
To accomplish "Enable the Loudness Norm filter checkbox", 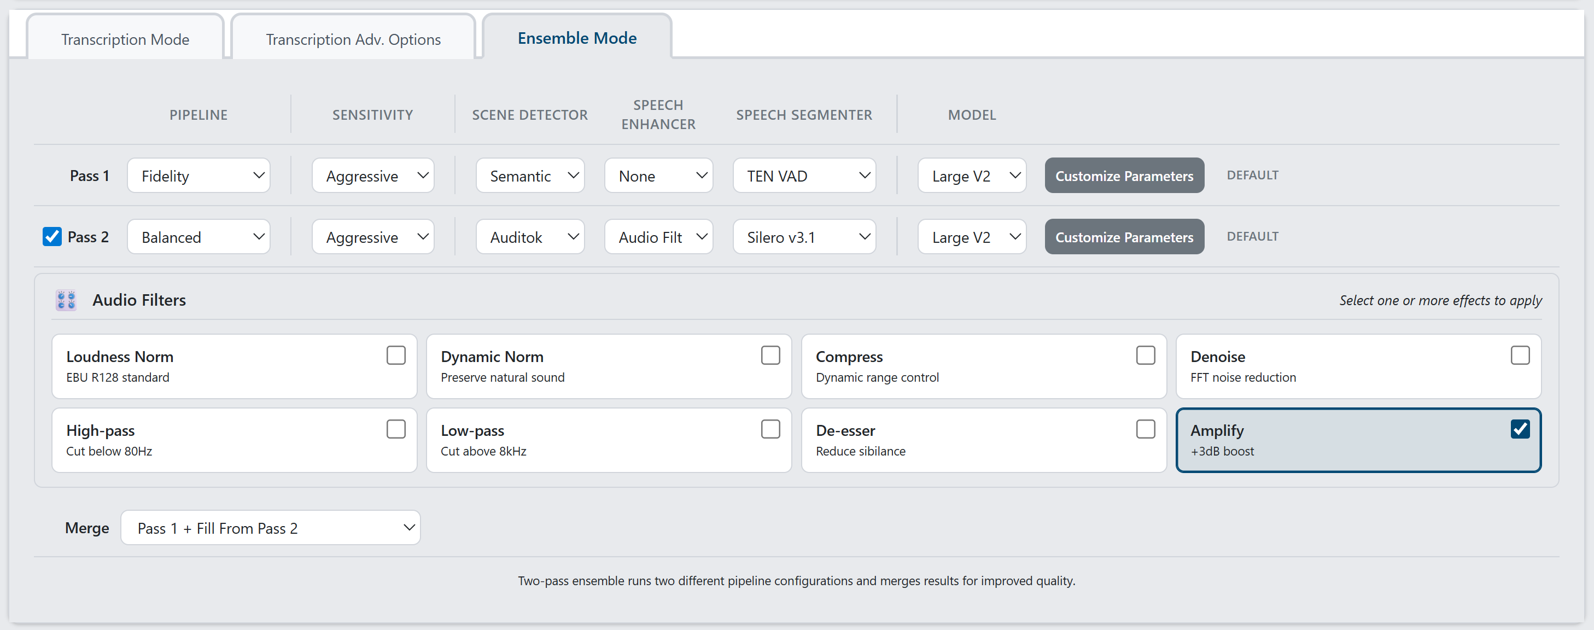I will click(395, 355).
